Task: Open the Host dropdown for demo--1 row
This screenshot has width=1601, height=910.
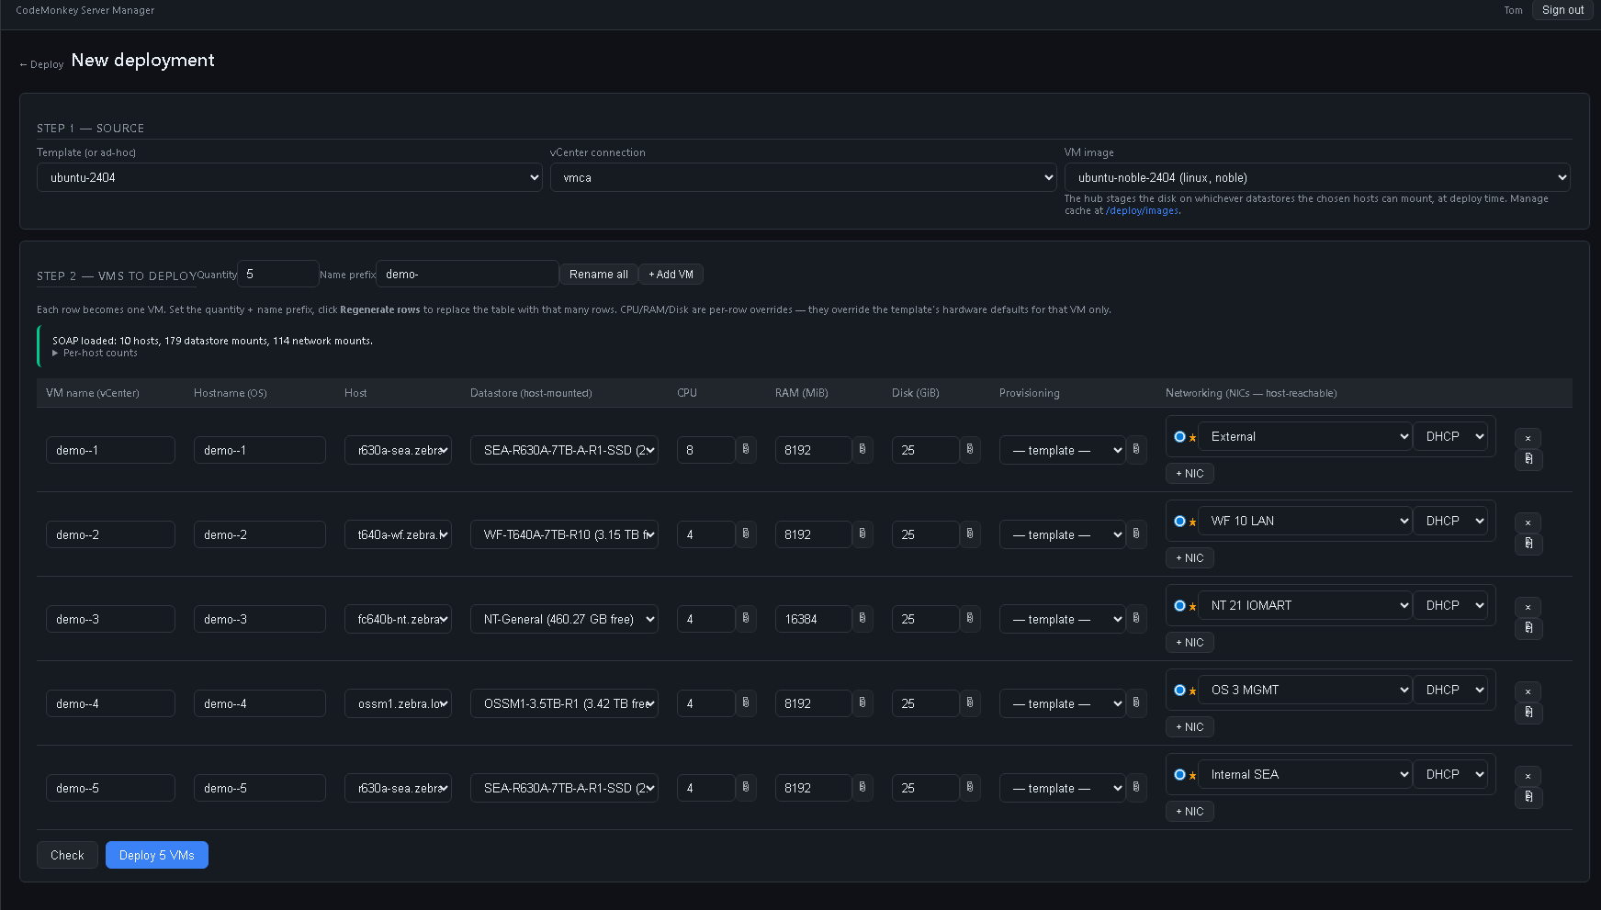Action: tap(398, 450)
